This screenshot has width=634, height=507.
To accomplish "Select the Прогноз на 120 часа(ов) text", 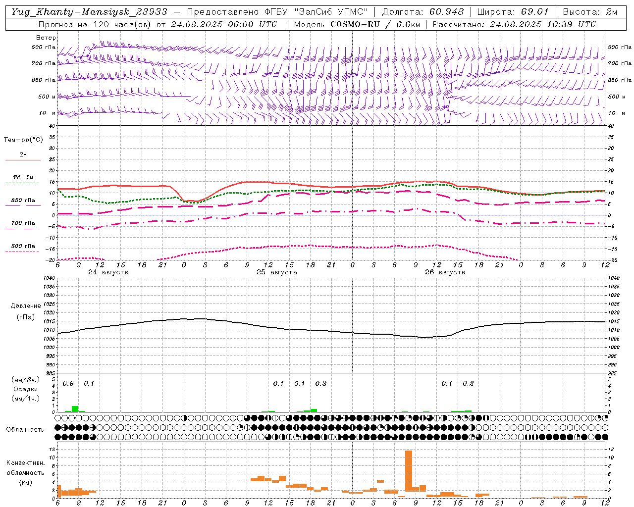I will pos(94,24).
